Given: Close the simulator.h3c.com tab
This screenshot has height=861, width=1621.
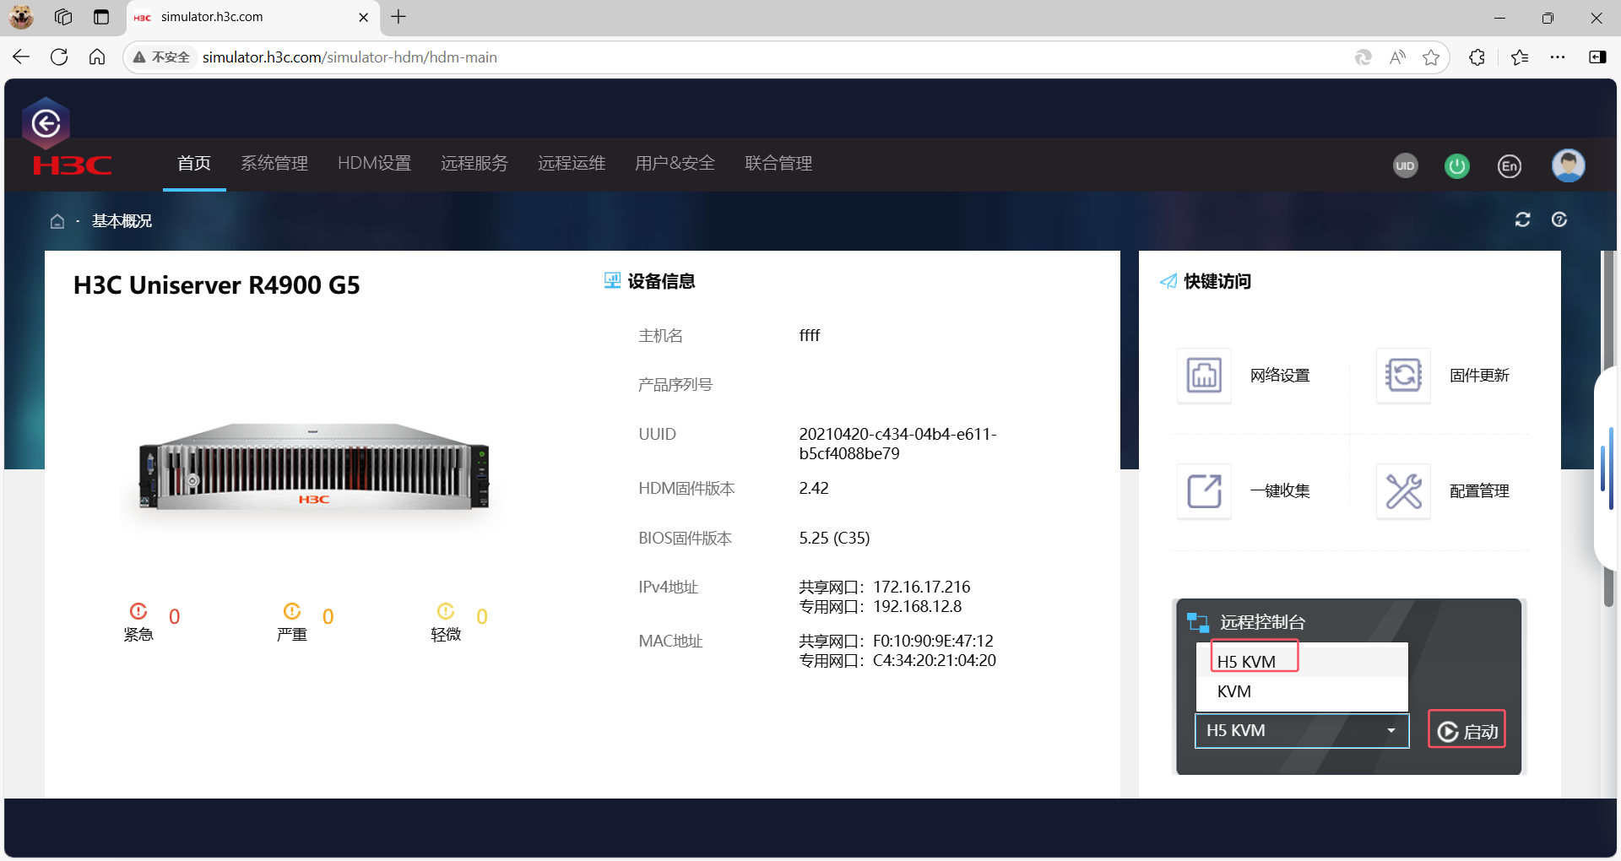Looking at the screenshot, I should click(363, 17).
